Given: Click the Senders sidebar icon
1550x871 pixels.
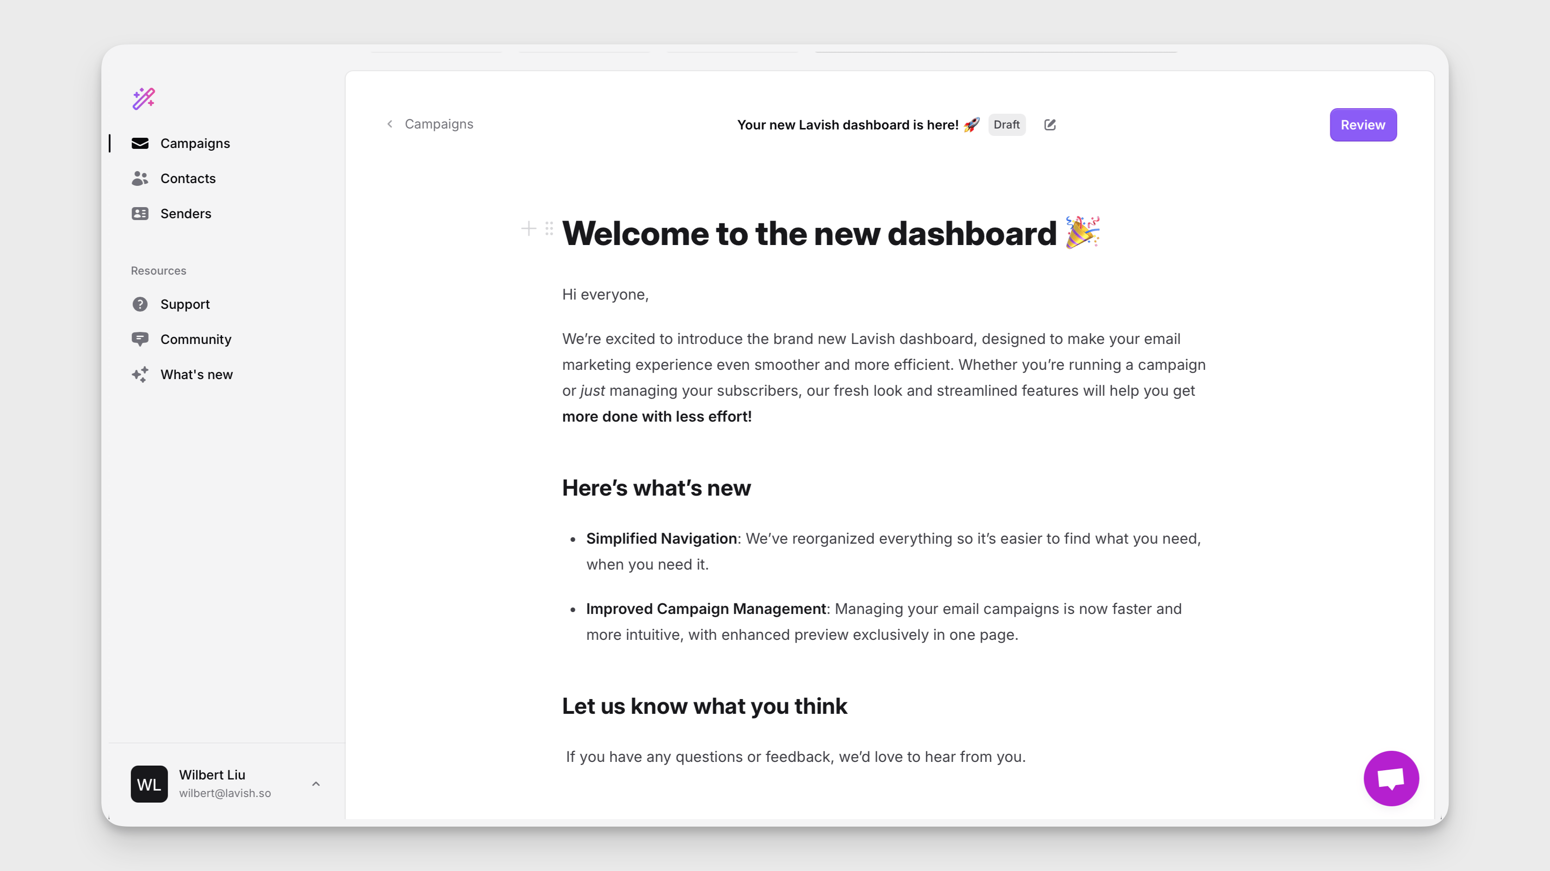Looking at the screenshot, I should [x=139, y=214].
